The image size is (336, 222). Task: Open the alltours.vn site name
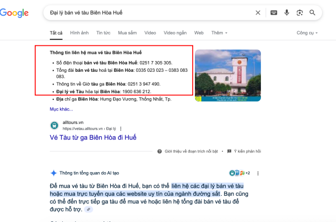73,122
